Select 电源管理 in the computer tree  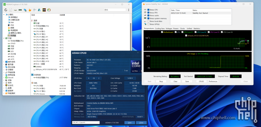tap(13, 30)
